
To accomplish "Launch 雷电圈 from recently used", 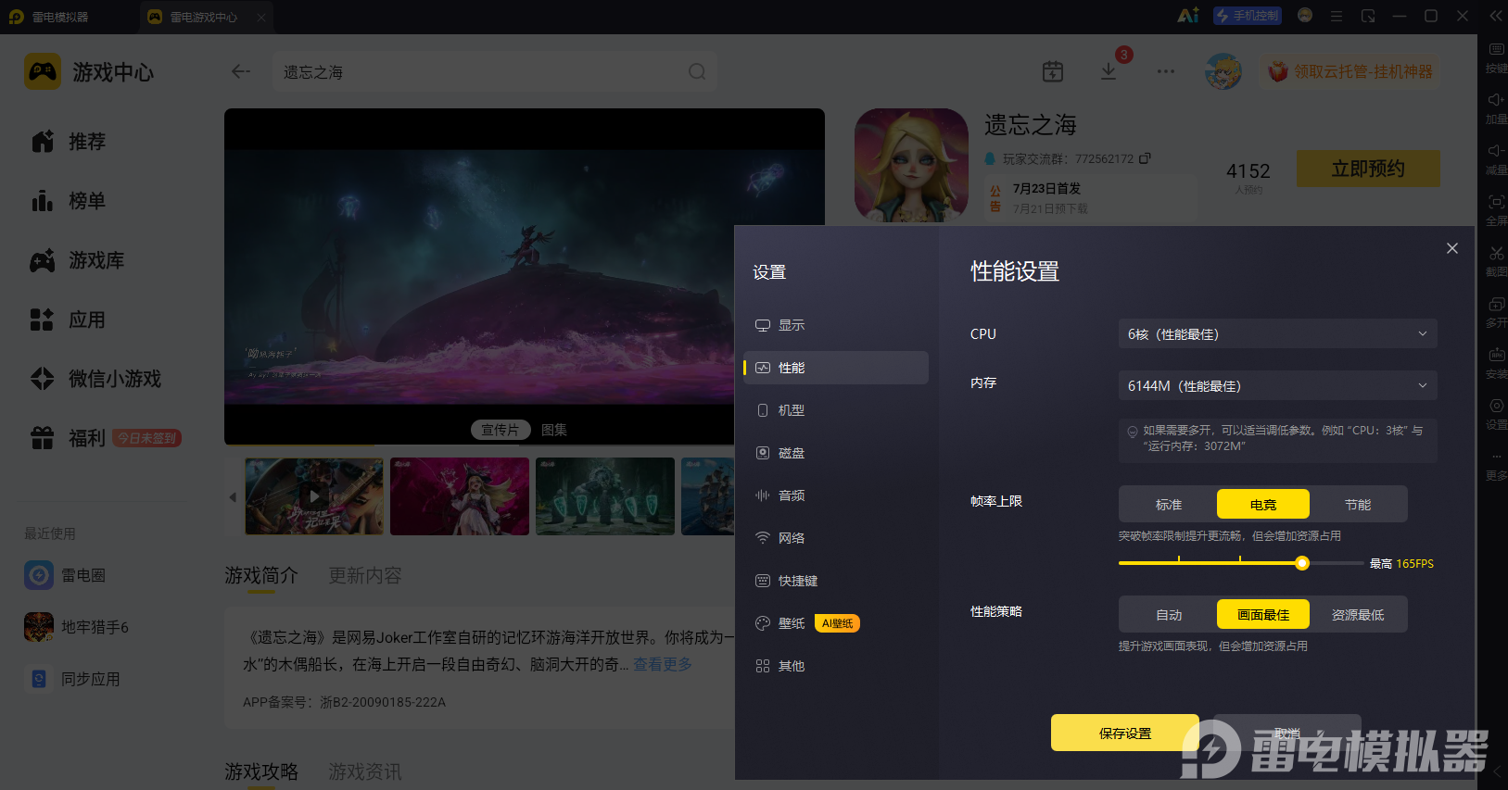I will [65, 575].
